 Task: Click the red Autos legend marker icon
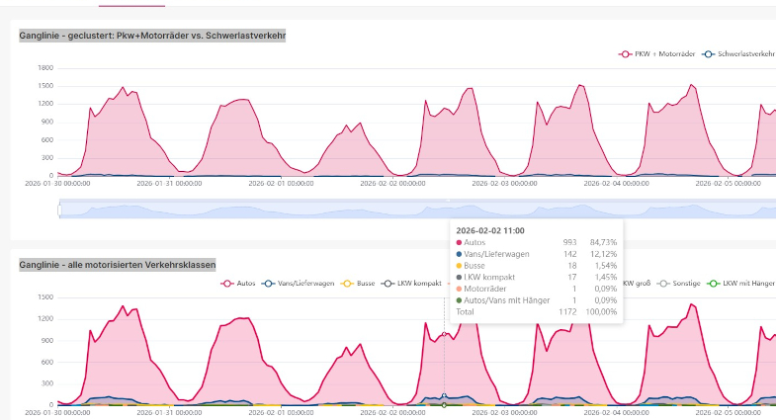tap(226, 283)
